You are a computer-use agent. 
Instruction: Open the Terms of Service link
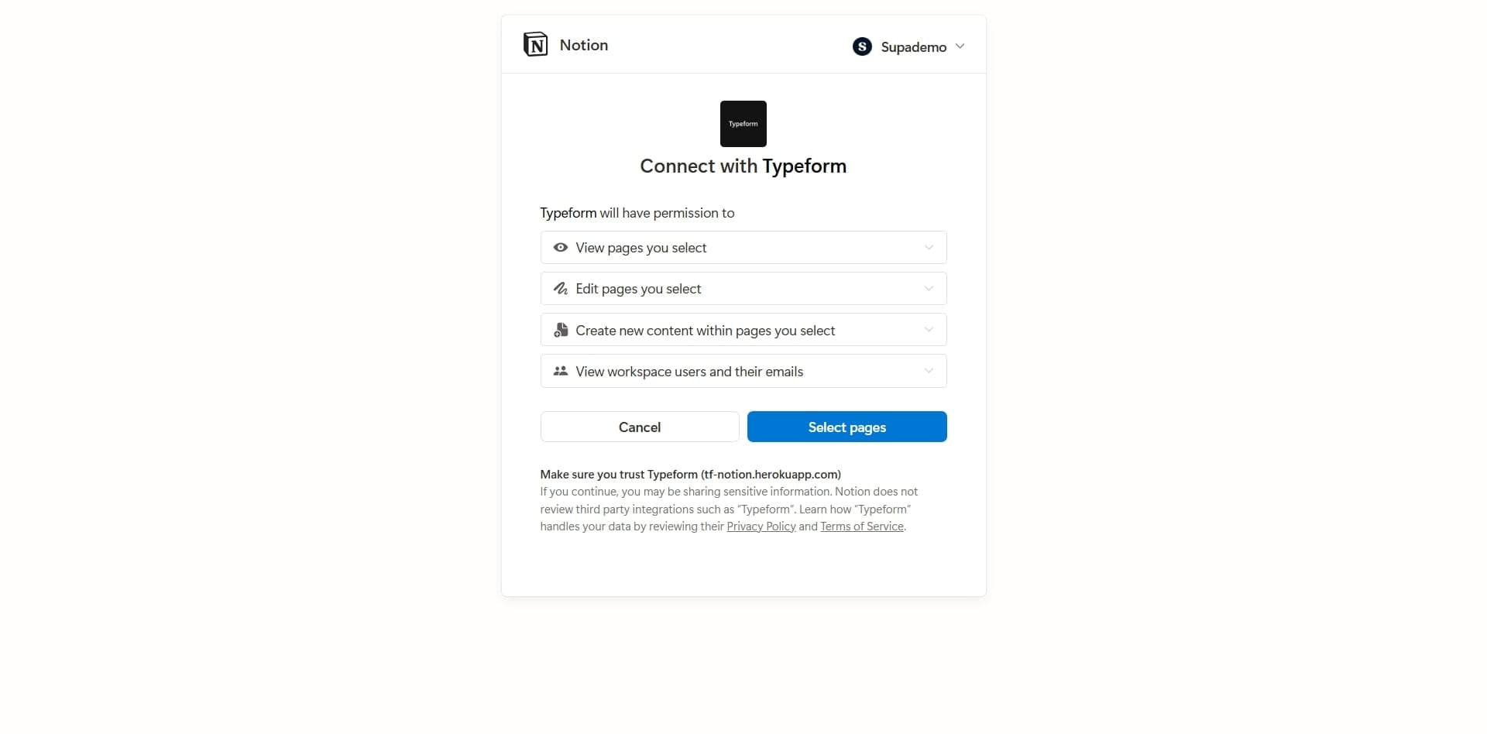[860, 526]
